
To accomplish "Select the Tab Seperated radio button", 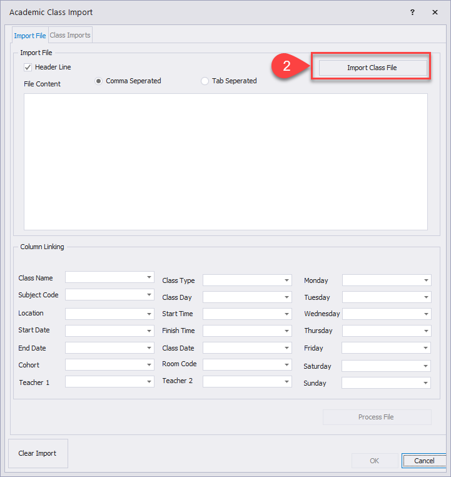I will pyautogui.click(x=205, y=81).
